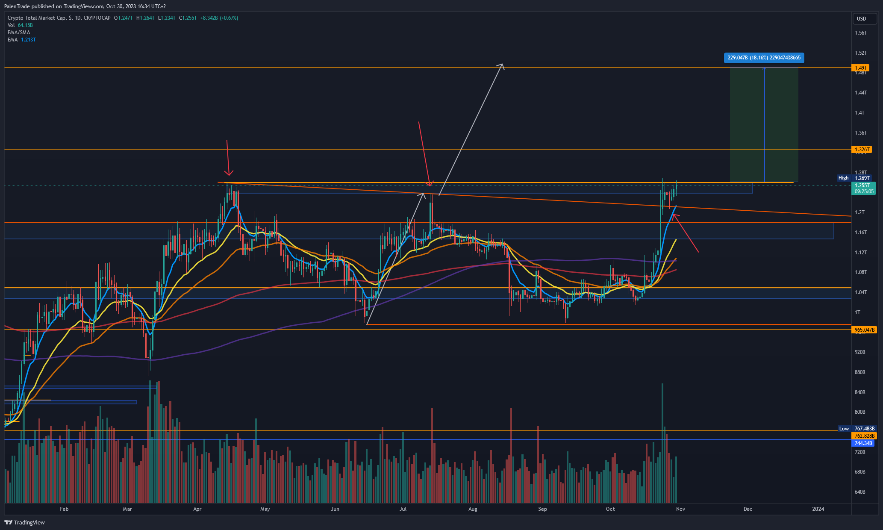Select the 229.047B (18.16%) measurement tooltip
Image resolution: width=883 pixels, height=530 pixels.
pos(764,58)
